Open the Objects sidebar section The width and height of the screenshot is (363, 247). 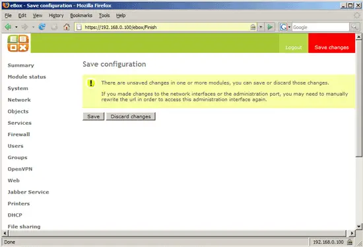pos(18,112)
